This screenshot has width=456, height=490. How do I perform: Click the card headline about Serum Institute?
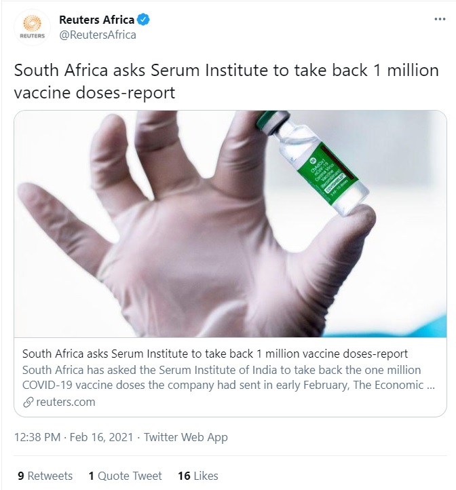215,354
